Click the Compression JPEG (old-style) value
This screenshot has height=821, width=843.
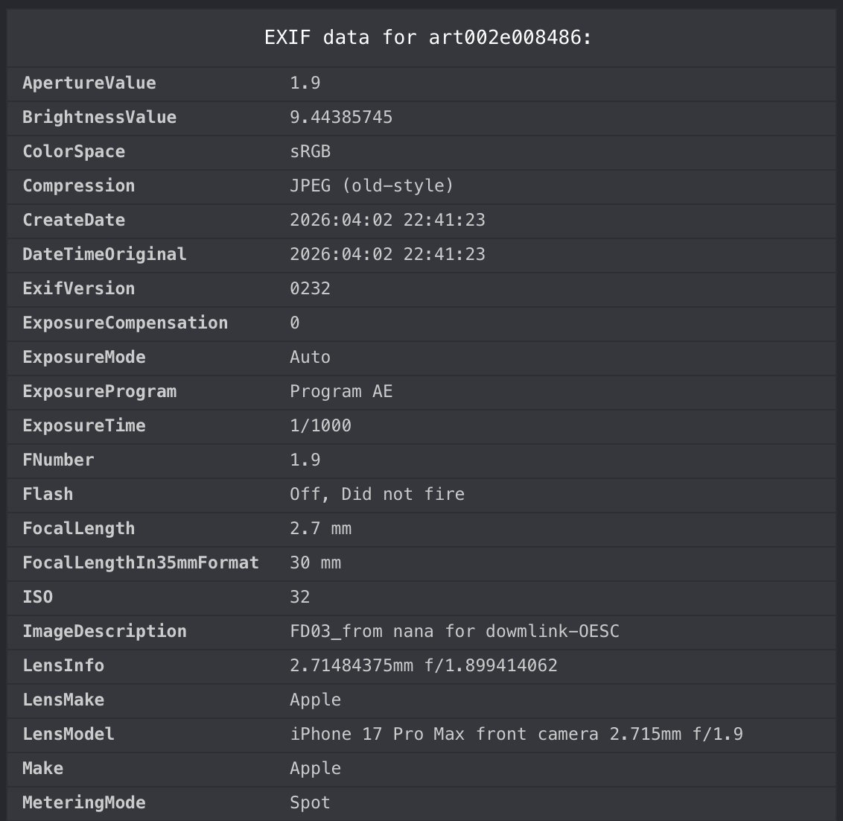click(372, 186)
